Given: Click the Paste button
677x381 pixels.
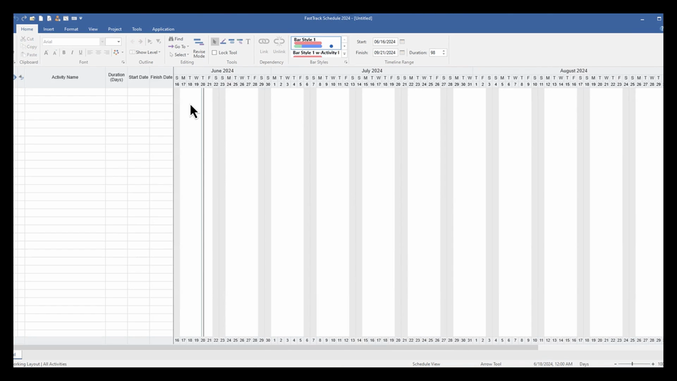Looking at the screenshot, I should 28,55.
